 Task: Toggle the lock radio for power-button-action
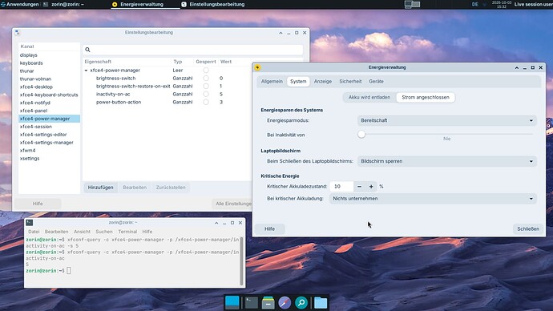[x=206, y=102]
